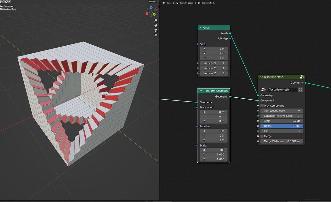
Task: Click the zoom magnifier icon in viewport
Action: click(x=156, y=21)
